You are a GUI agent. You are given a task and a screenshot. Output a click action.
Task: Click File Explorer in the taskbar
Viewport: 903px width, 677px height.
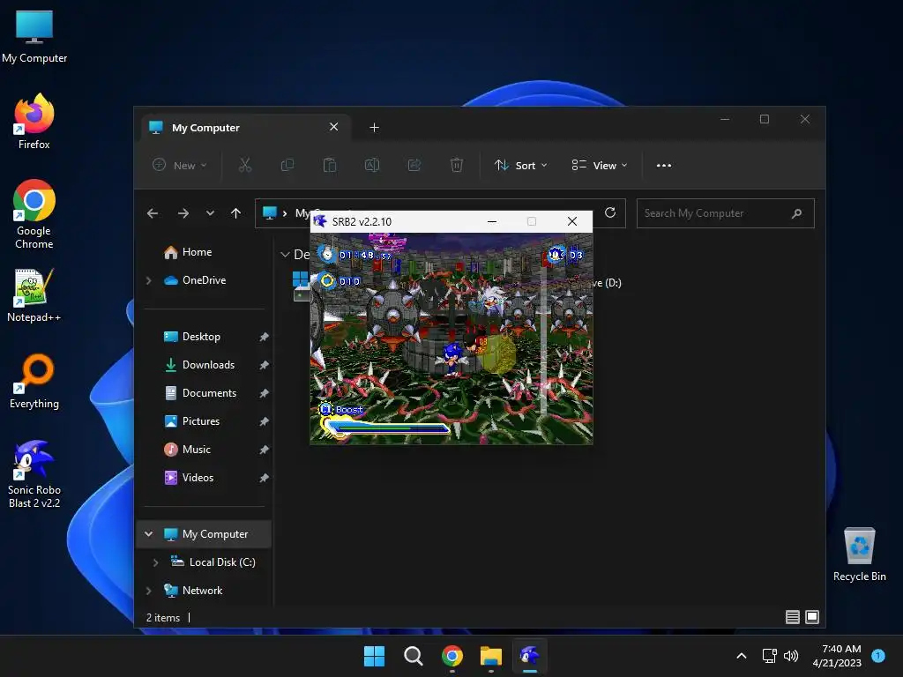pyautogui.click(x=490, y=656)
